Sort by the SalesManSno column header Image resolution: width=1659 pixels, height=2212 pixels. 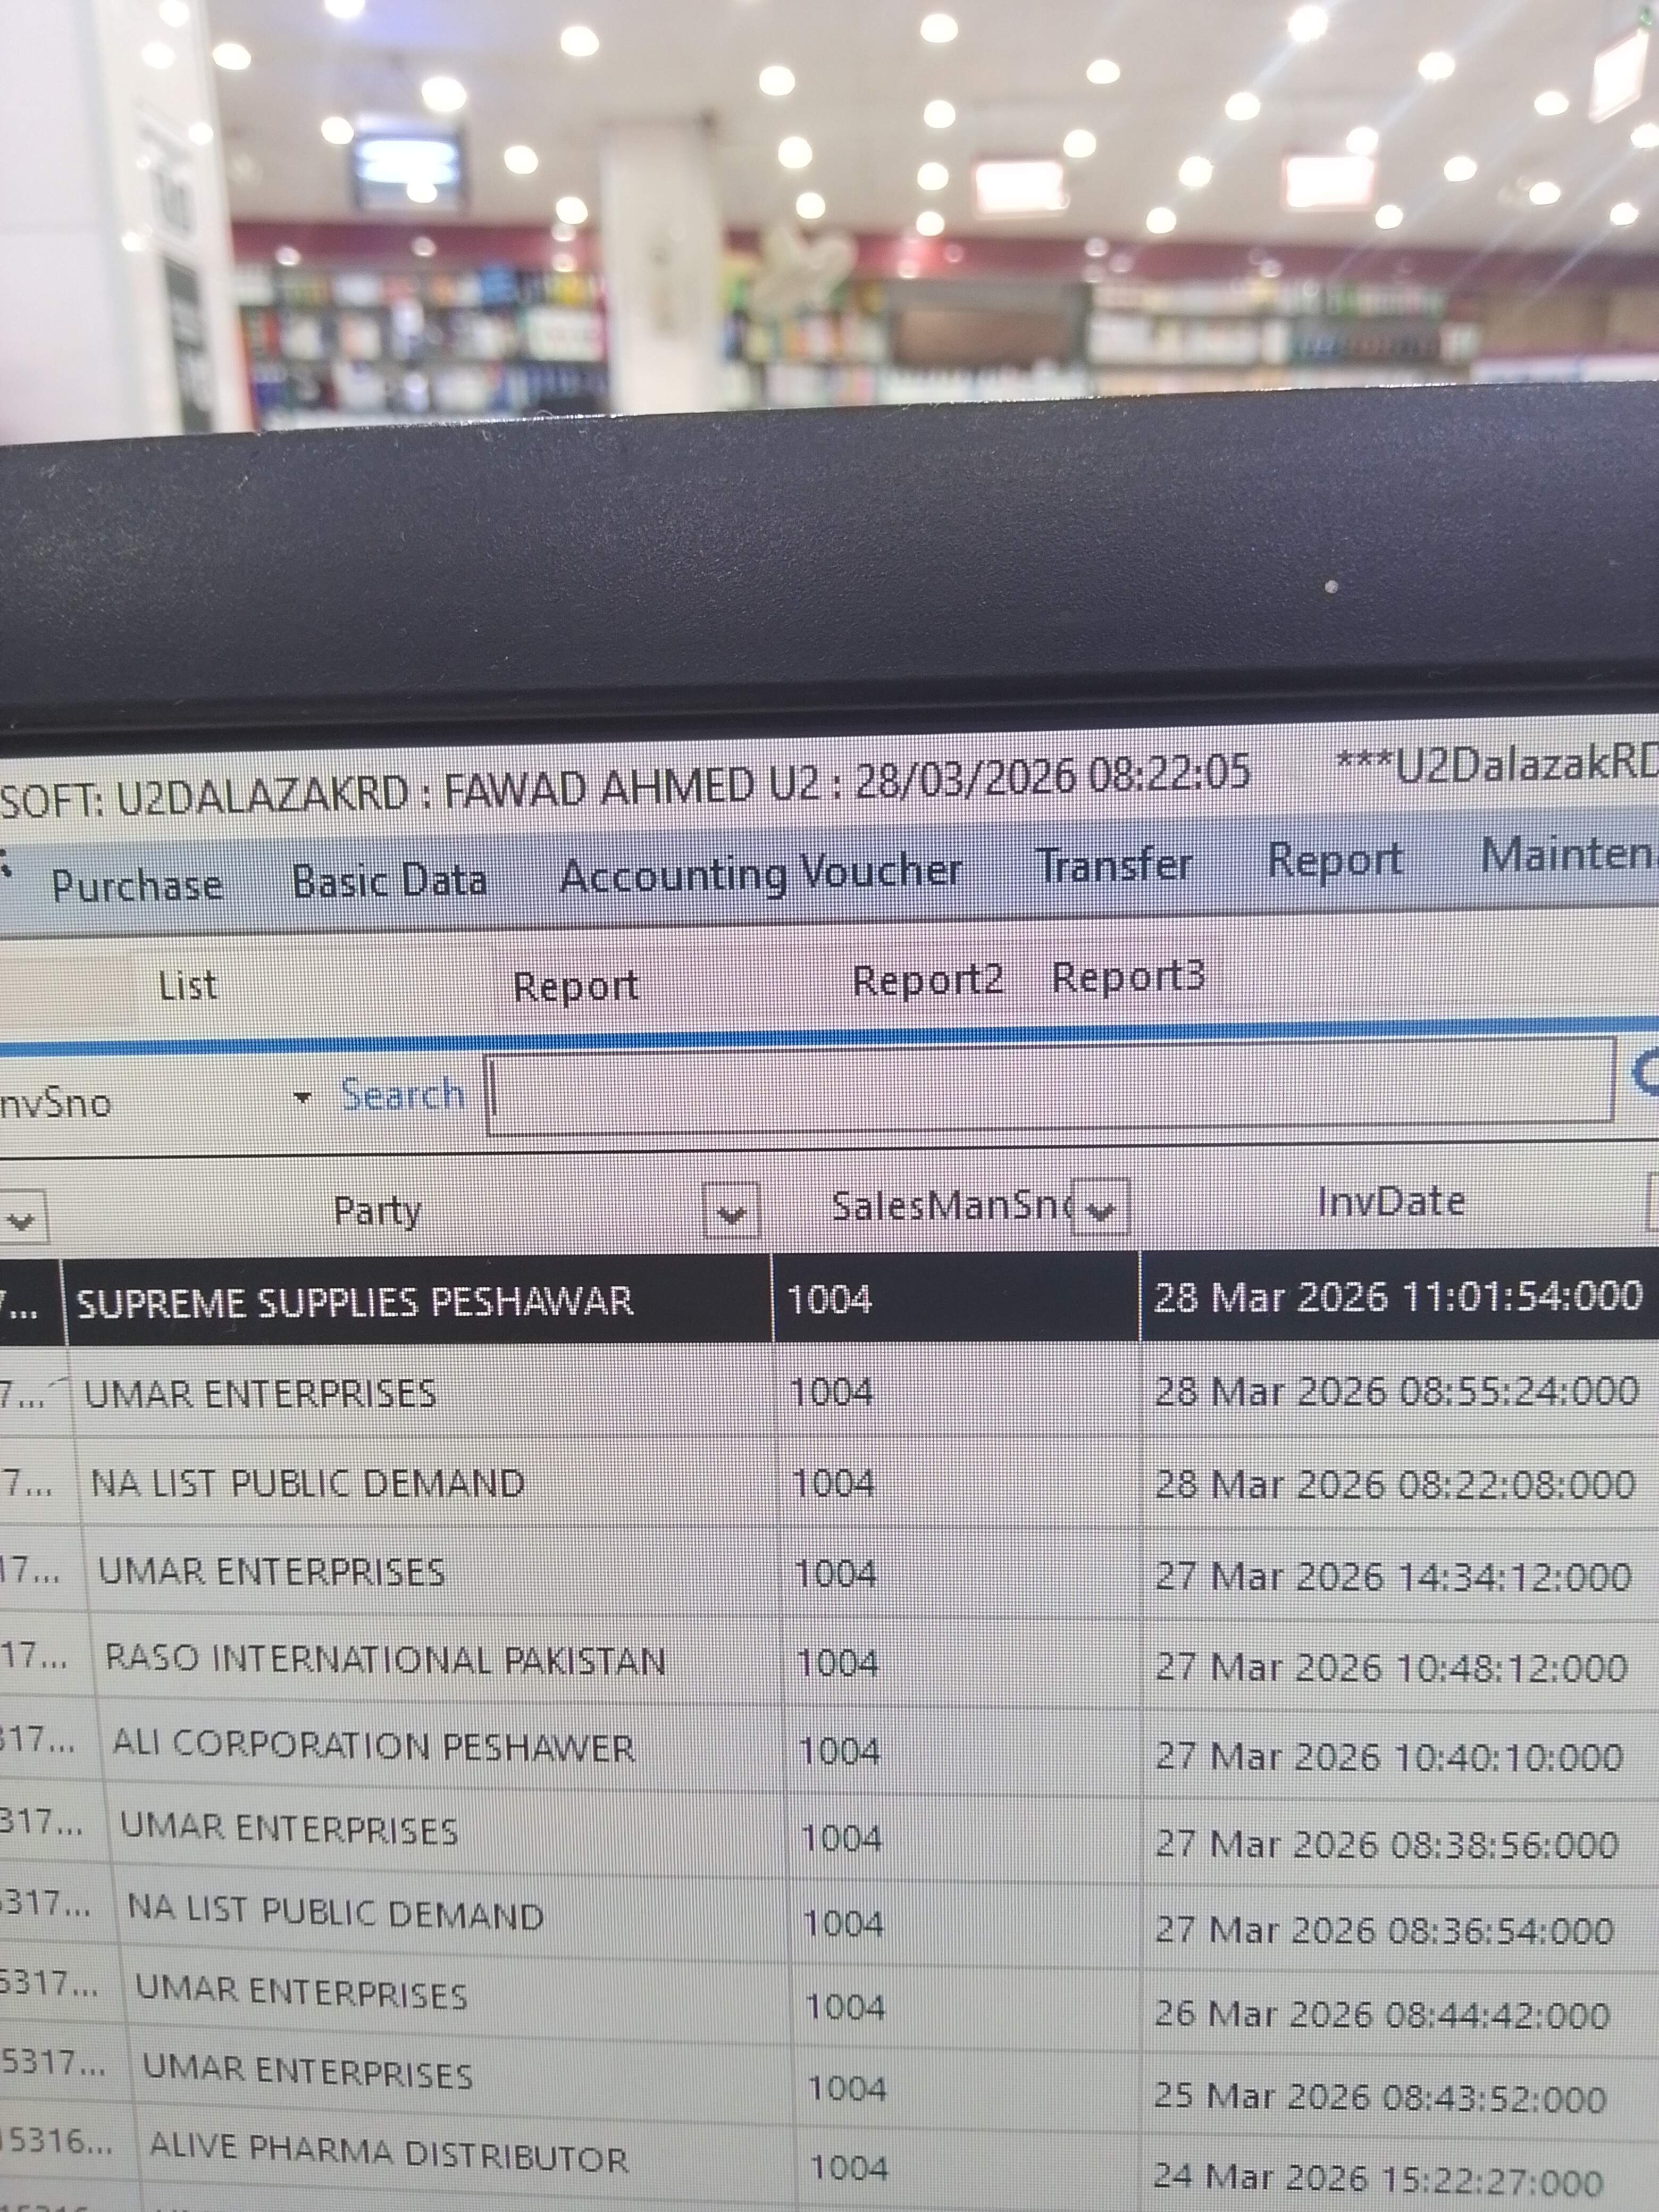(951, 1206)
